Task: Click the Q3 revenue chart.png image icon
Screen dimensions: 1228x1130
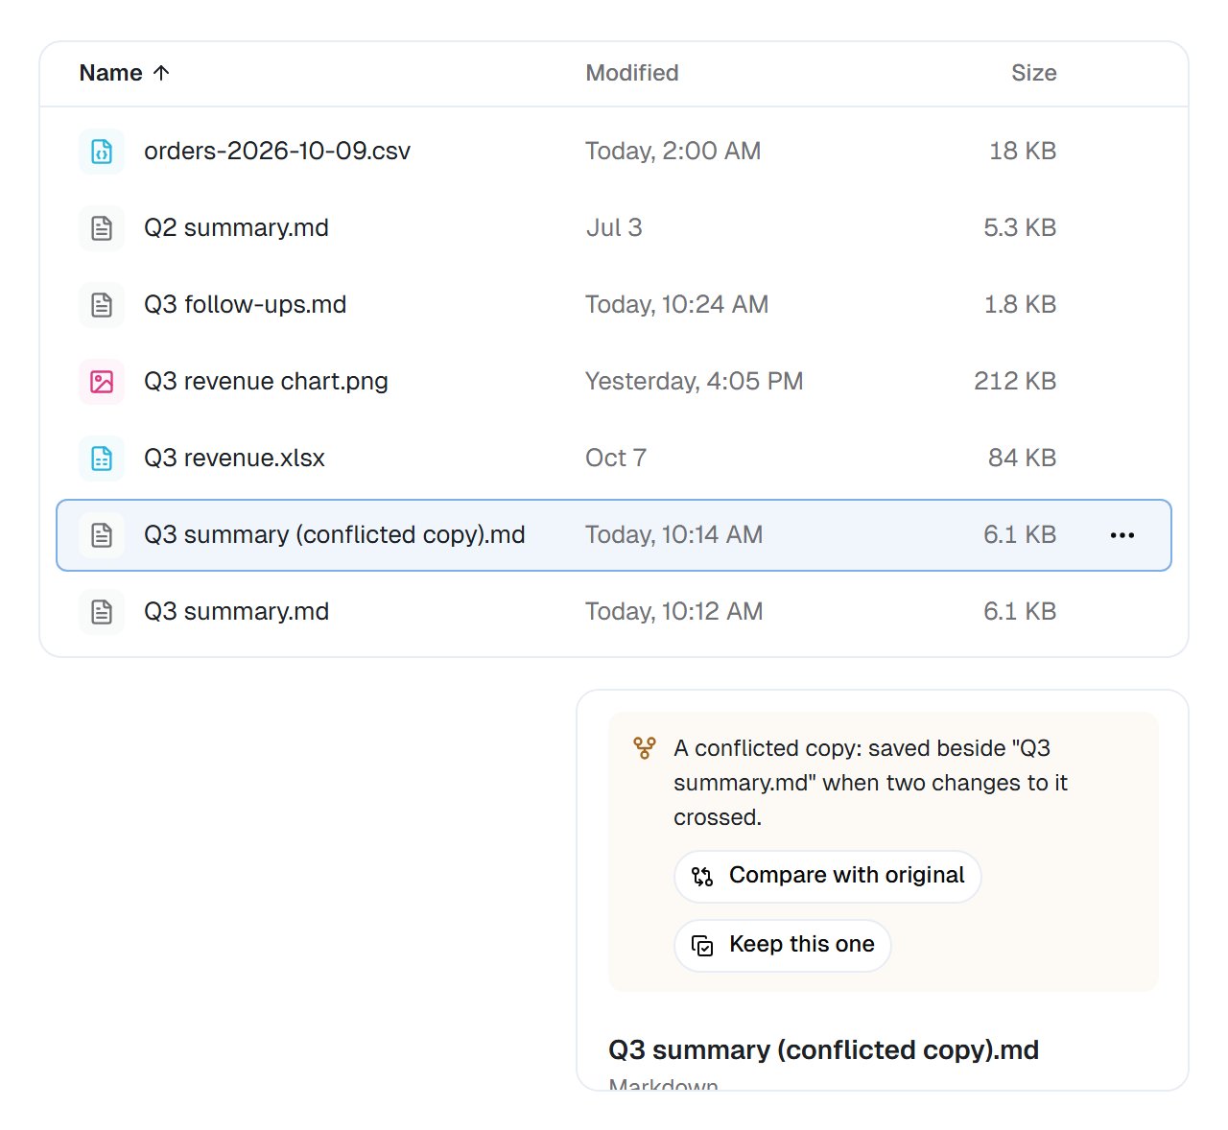Action: click(x=102, y=382)
